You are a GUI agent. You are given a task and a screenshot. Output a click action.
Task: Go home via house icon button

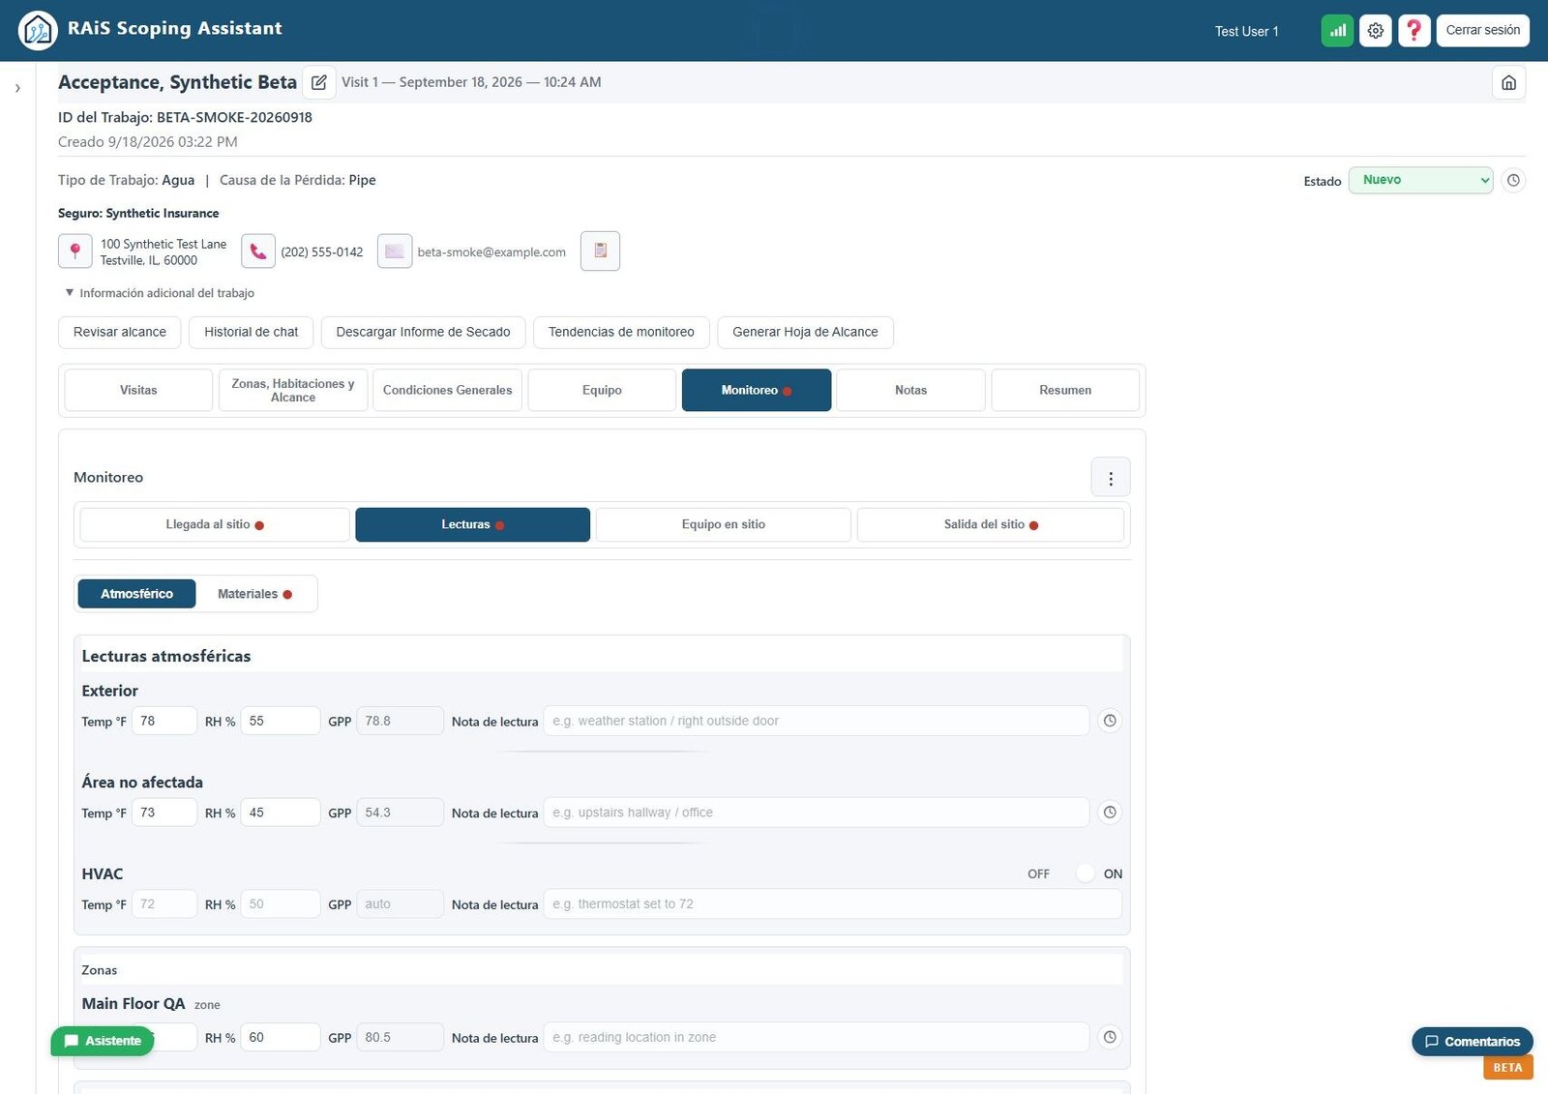click(x=1508, y=82)
